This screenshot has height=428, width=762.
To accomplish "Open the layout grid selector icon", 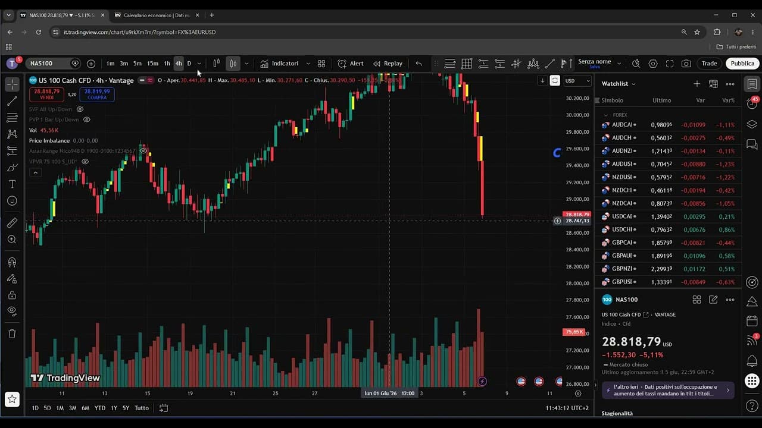I will click(321, 64).
